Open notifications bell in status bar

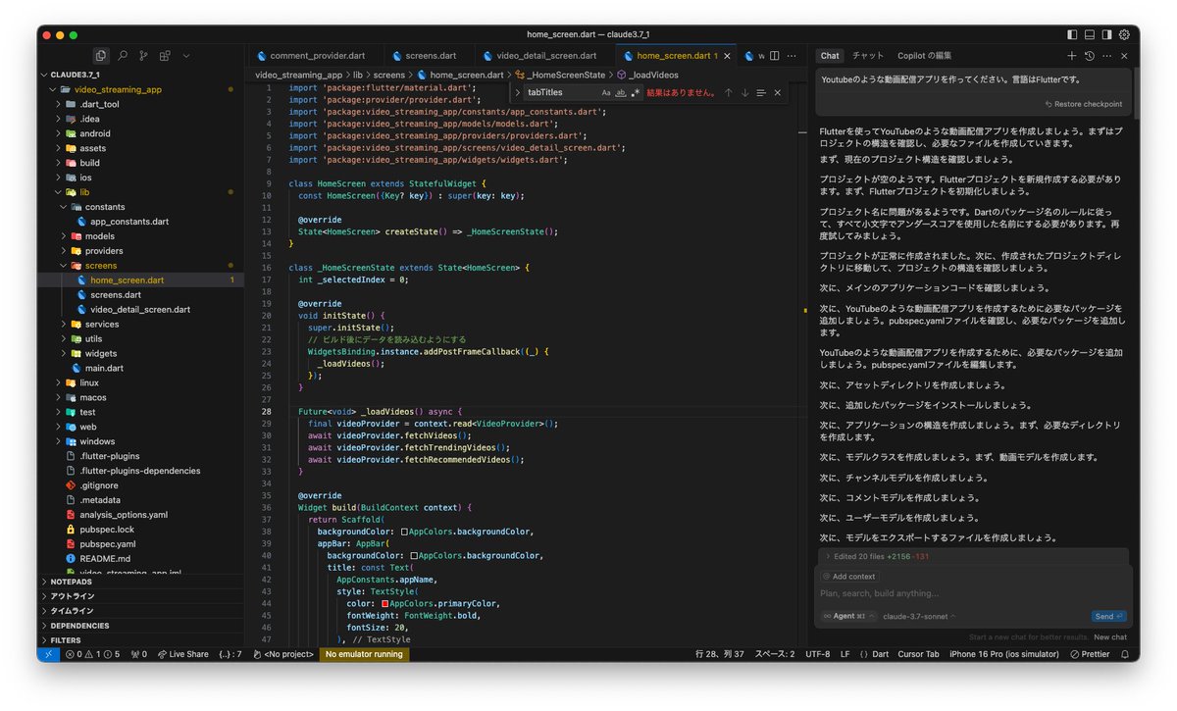(1125, 654)
